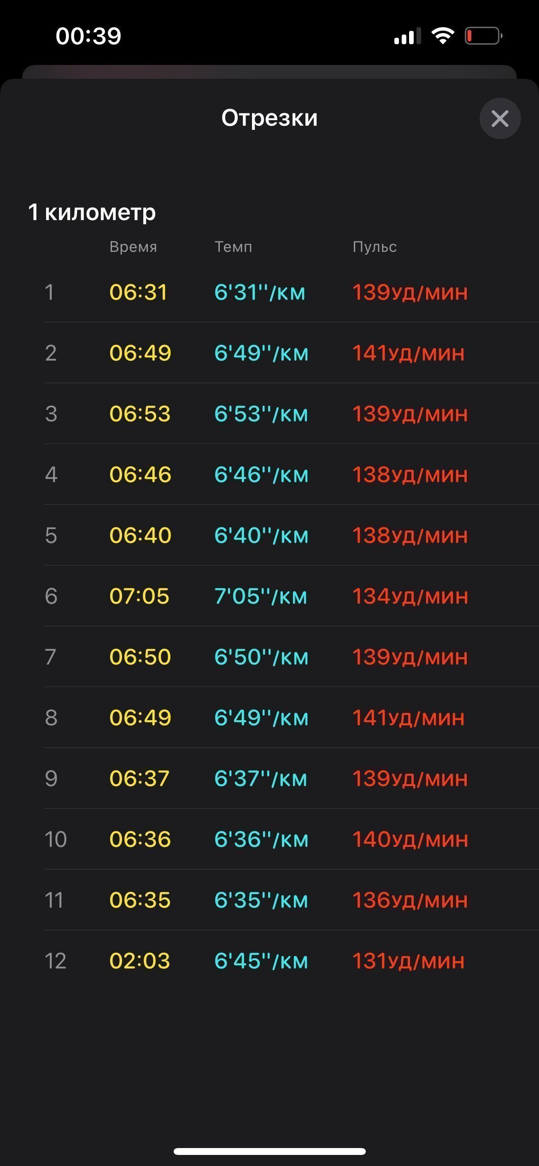Viewport: 539px width, 1166px height.
Task: Tap the Время column header
Action: tap(133, 247)
